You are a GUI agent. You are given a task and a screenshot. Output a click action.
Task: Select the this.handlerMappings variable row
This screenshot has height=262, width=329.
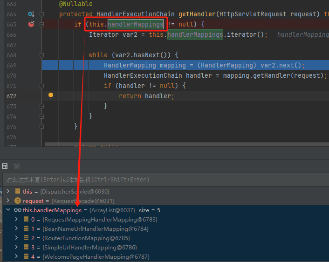166,210
